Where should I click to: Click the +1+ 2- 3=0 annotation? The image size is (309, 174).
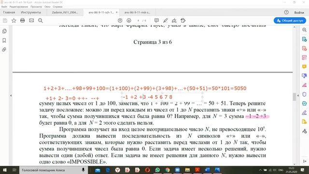(x=60, y=98)
